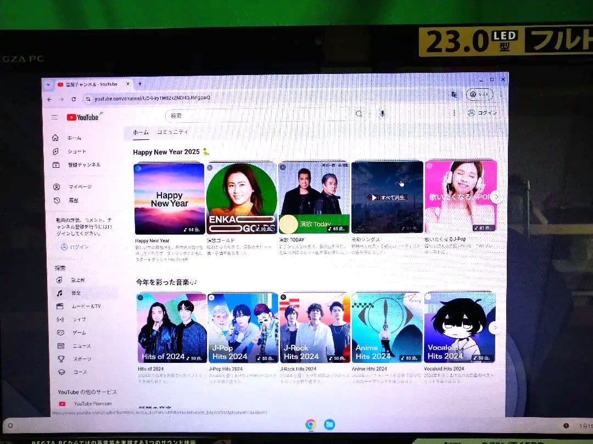593x444 pixels.
Task: Click the magnifier search button
Action: coord(359,114)
